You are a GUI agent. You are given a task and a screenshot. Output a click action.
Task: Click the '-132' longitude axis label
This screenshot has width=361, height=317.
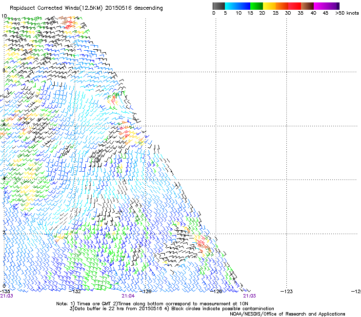tap(75, 292)
